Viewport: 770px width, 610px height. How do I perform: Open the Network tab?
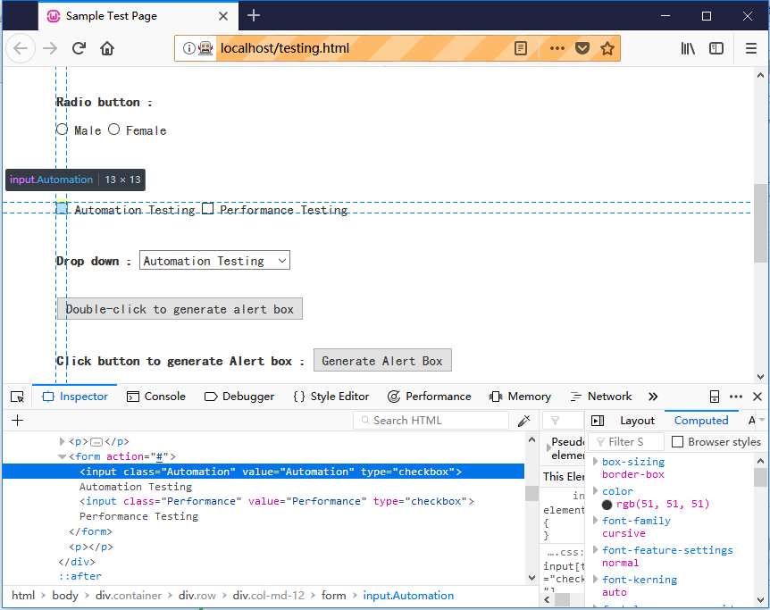[601, 397]
